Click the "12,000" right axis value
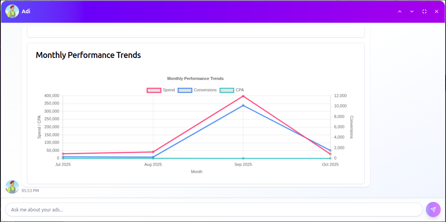Image resolution: width=446 pixels, height=222 pixels. point(340,96)
